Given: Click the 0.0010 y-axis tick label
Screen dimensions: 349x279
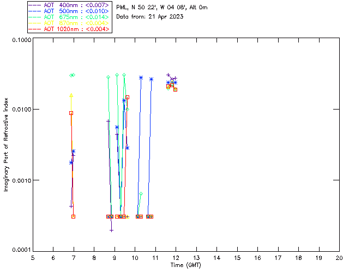Looking at the screenshot, I should [22, 180].
